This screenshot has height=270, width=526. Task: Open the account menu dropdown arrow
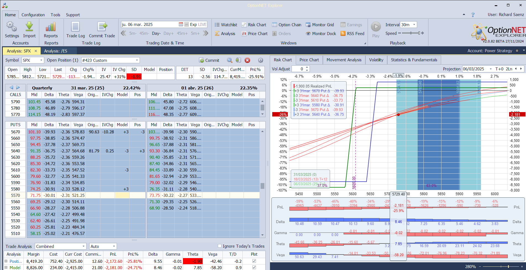(524, 51)
